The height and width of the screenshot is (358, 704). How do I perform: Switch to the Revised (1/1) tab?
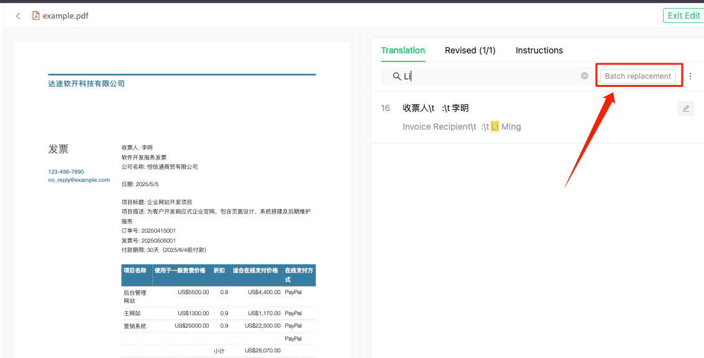pyautogui.click(x=470, y=50)
